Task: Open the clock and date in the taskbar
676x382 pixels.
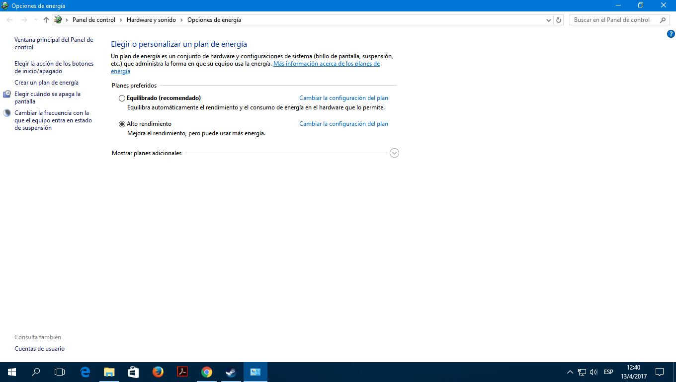Action: point(633,372)
